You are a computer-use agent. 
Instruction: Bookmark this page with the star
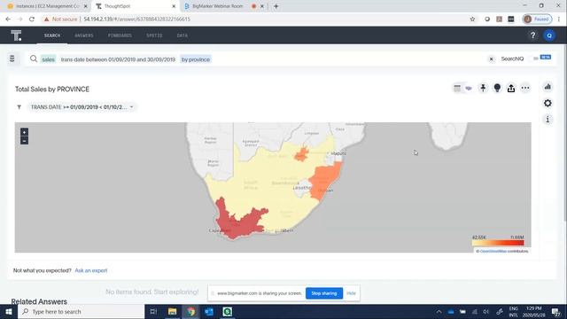point(472,19)
